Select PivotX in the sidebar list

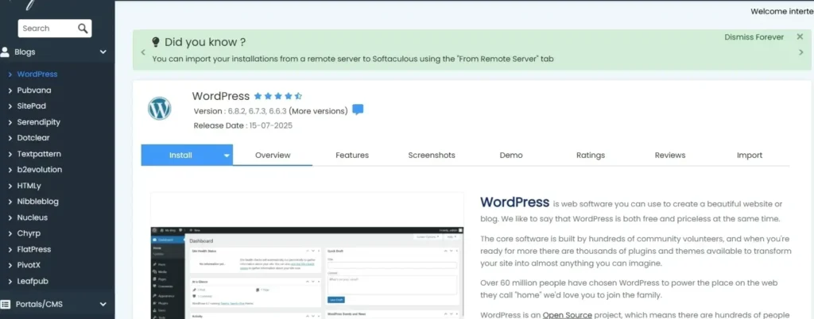29,265
